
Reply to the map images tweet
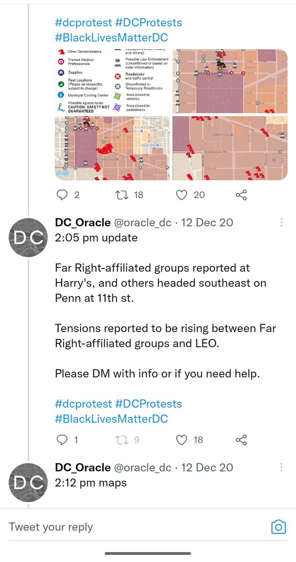coord(62,195)
